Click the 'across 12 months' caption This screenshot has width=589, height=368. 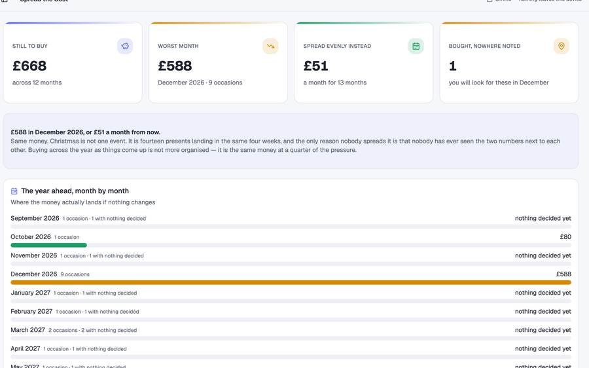(x=37, y=83)
